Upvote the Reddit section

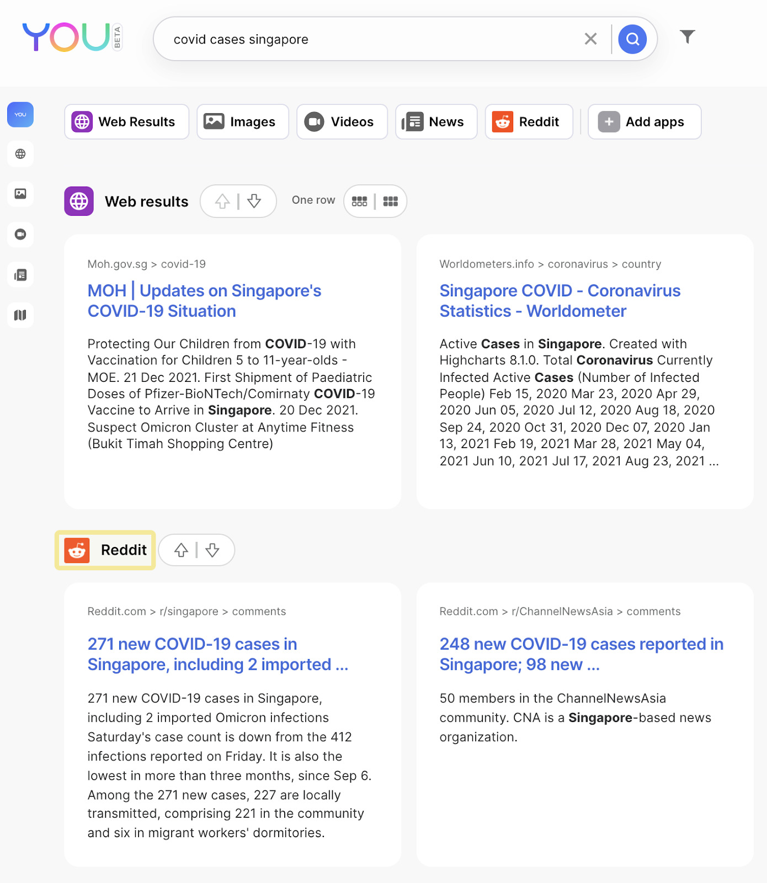coord(181,550)
